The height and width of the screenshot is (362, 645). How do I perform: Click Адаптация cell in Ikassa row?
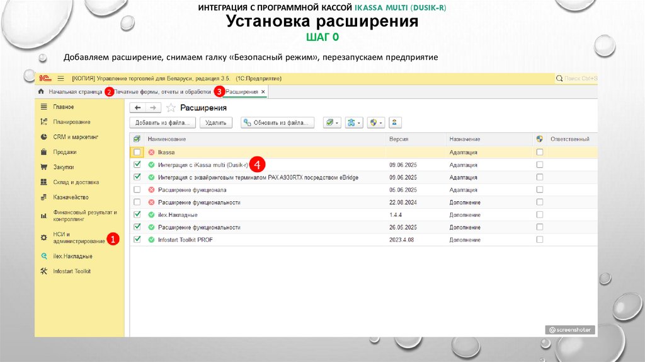(x=463, y=153)
